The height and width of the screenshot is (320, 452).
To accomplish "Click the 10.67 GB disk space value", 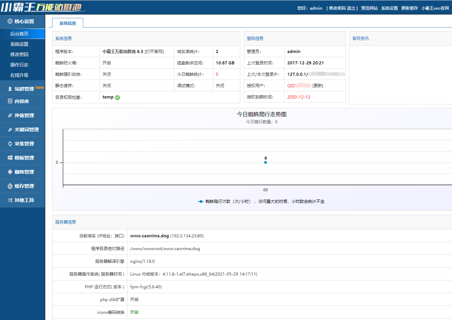I will tap(225, 63).
